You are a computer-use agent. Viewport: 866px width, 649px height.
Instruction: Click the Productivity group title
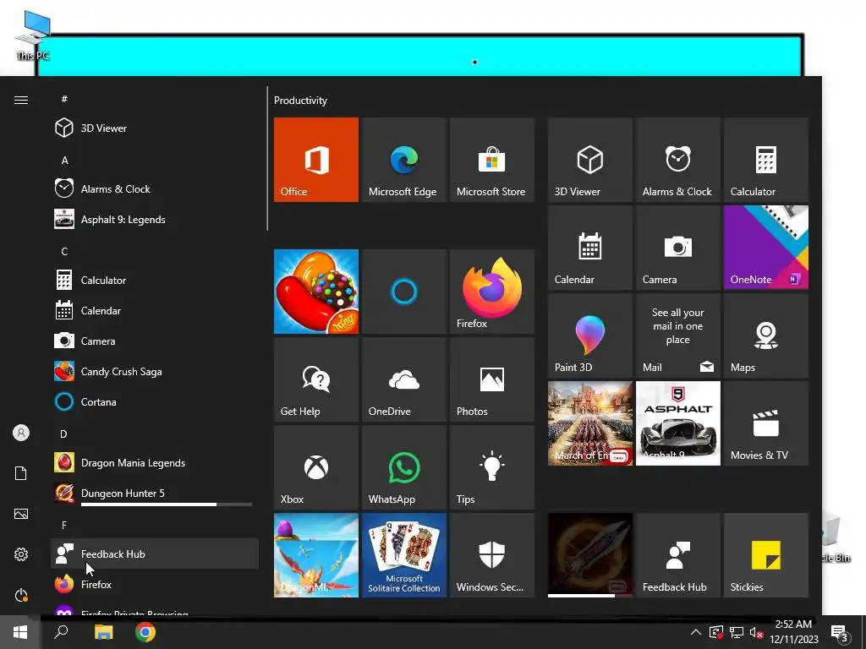(300, 101)
